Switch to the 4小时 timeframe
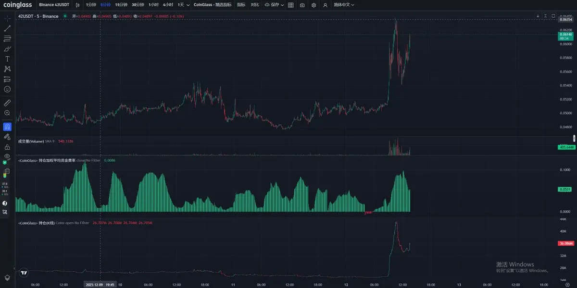 coord(168,5)
